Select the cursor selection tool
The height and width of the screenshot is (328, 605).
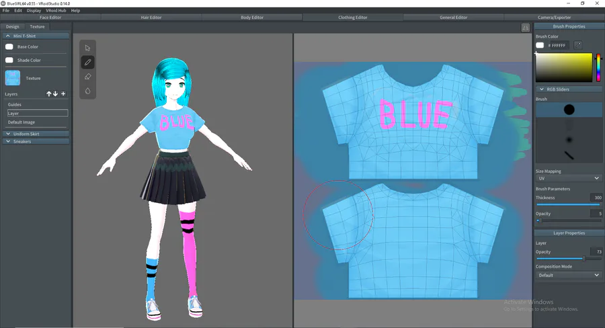(87, 48)
